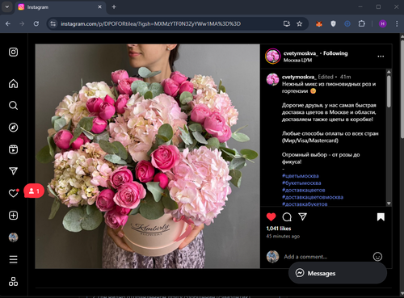The height and width of the screenshot is (298, 404).
Task: Open the emoji picker smiley
Action: click(377, 257)
